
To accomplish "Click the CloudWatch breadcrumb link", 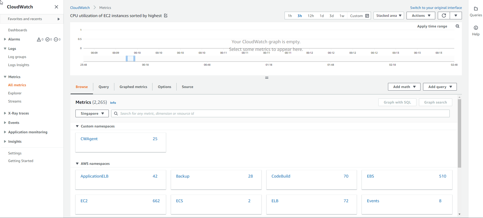I will click(80, 8).
